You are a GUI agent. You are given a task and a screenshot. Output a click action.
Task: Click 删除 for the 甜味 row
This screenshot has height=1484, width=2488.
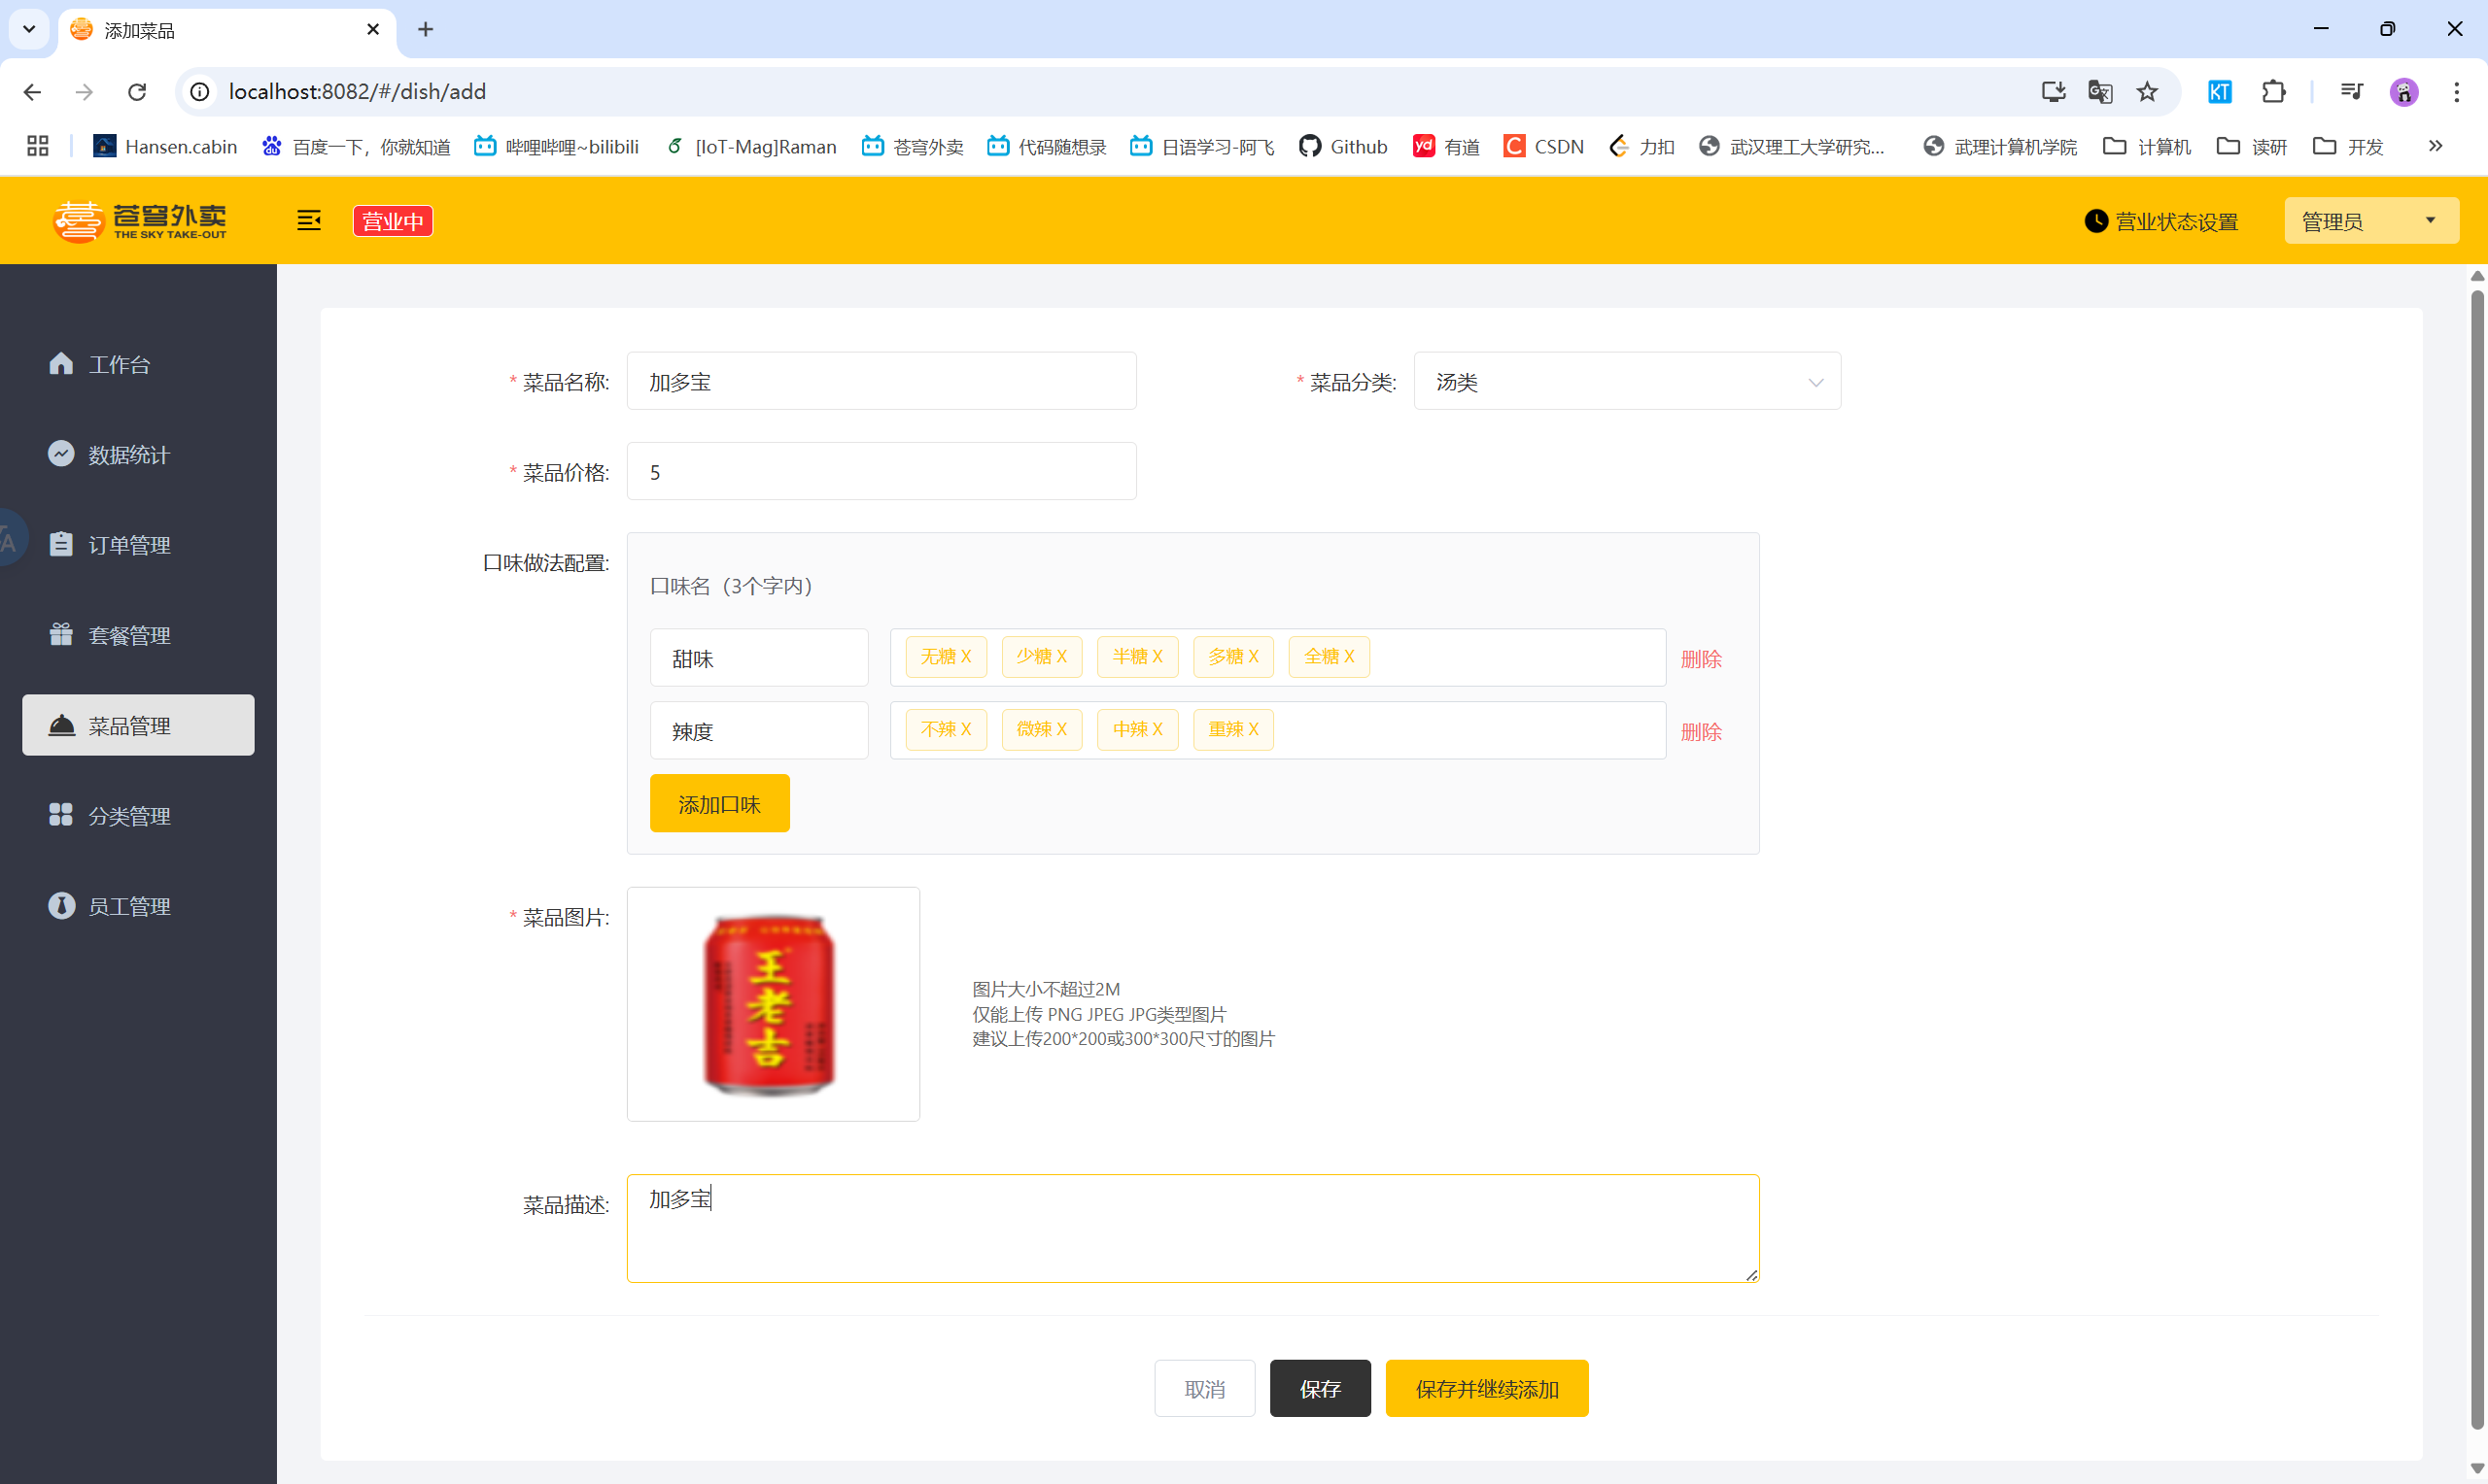[x=1701, y=659]
